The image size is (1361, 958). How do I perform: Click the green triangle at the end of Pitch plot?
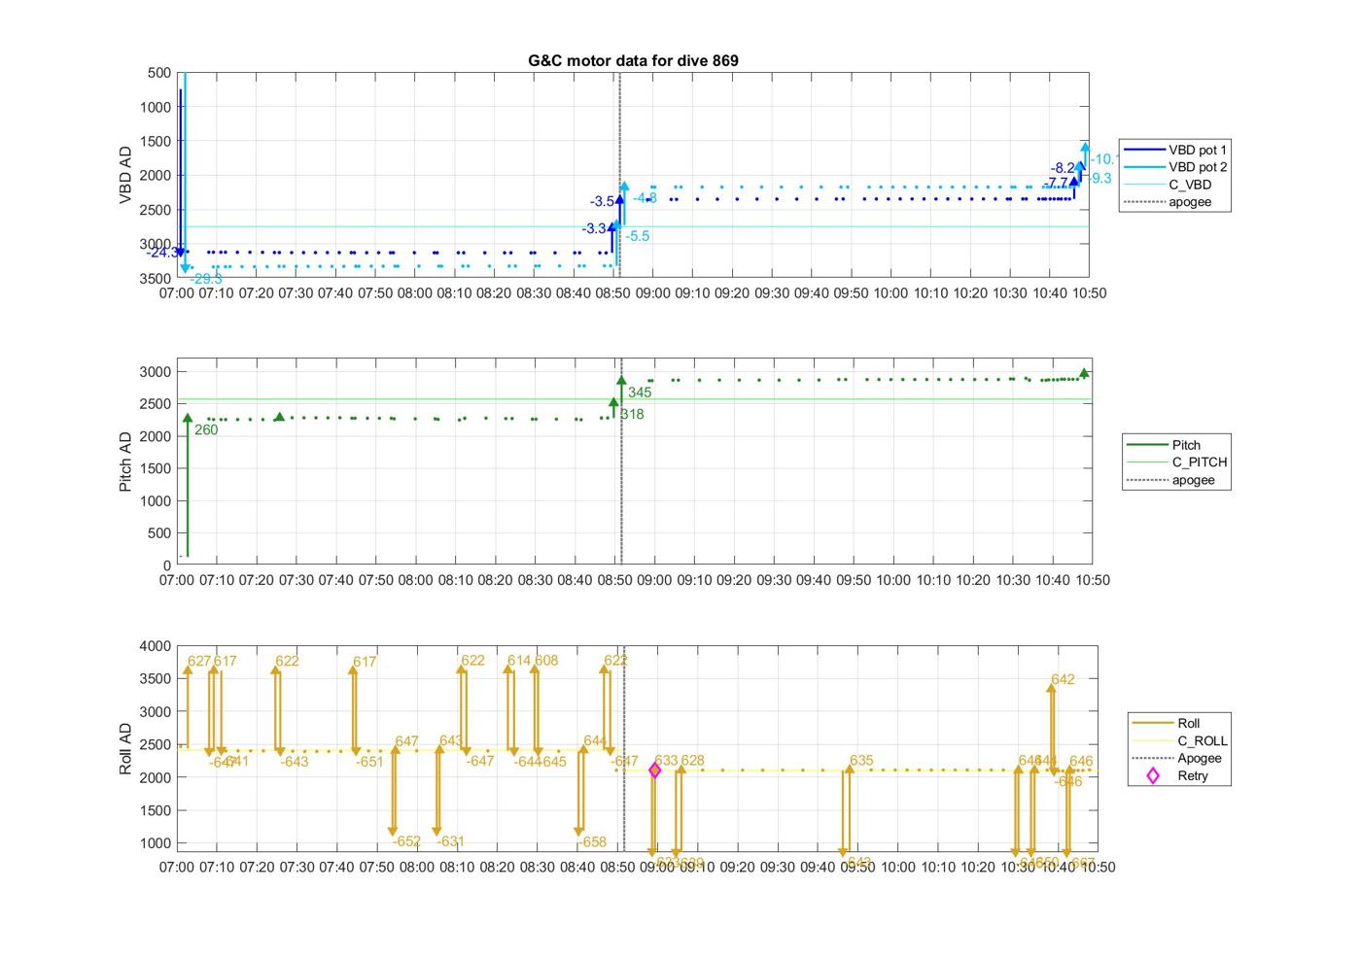click(x=1084, y=373)
